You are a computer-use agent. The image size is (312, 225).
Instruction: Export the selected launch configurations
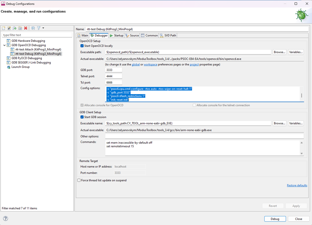coord(14,28)
